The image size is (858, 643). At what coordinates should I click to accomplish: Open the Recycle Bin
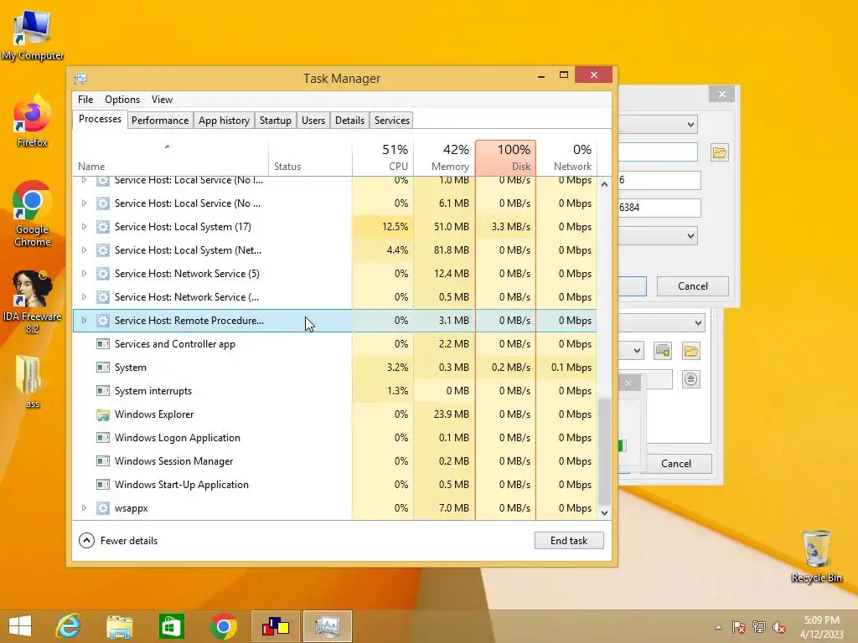816,556
